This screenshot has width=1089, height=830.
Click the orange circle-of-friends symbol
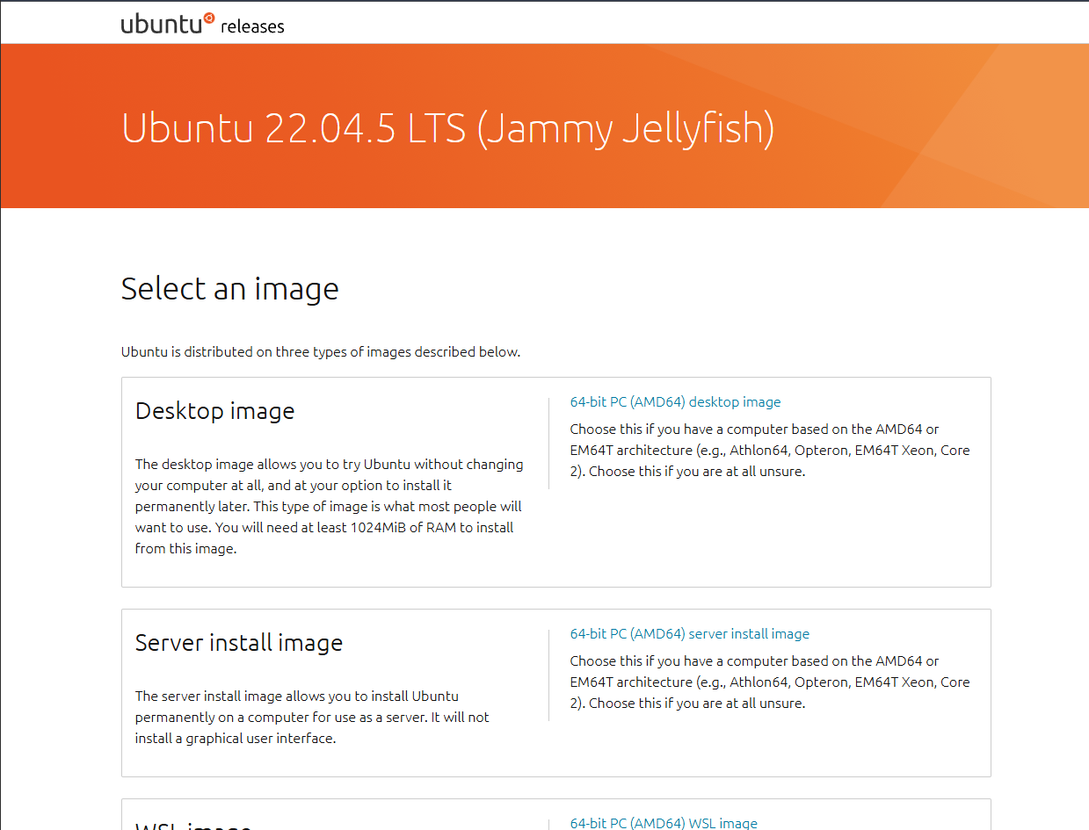point(208,17)
